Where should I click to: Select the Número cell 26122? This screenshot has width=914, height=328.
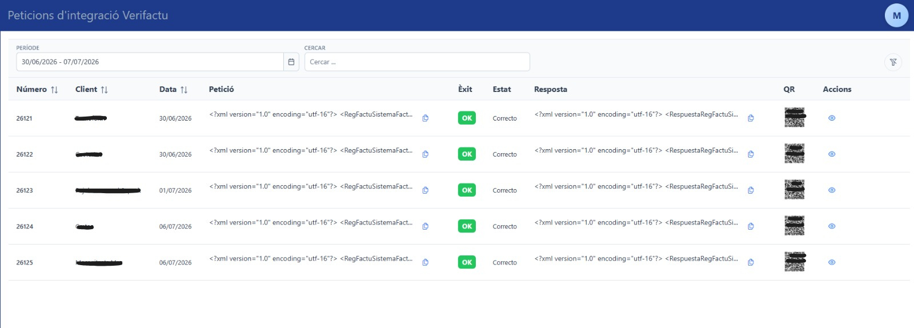(x=24, y=154)
